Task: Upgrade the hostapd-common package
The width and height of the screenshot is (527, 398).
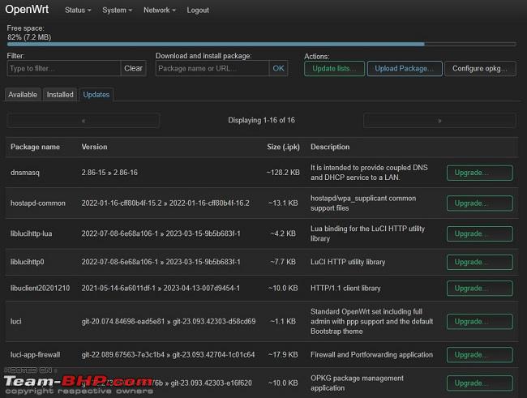Action: pyautogui.click(x=480, y=203)
